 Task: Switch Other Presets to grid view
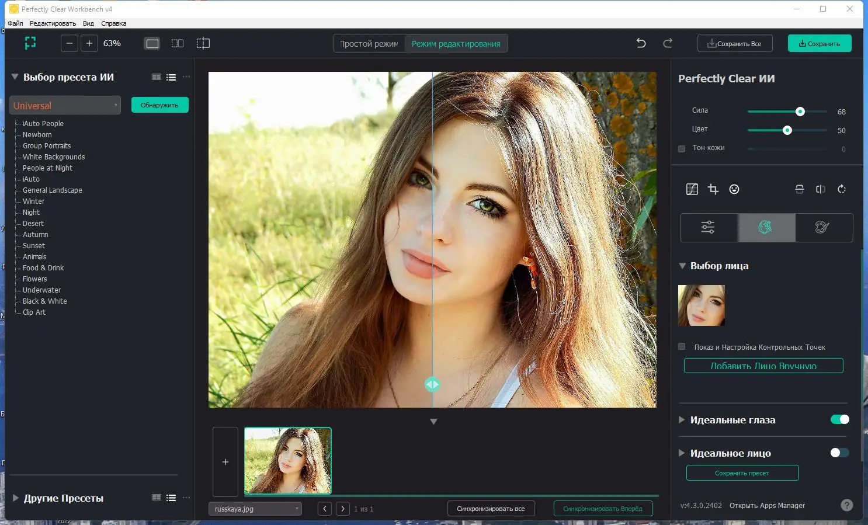pyautogui.click(x=157, y=498)
